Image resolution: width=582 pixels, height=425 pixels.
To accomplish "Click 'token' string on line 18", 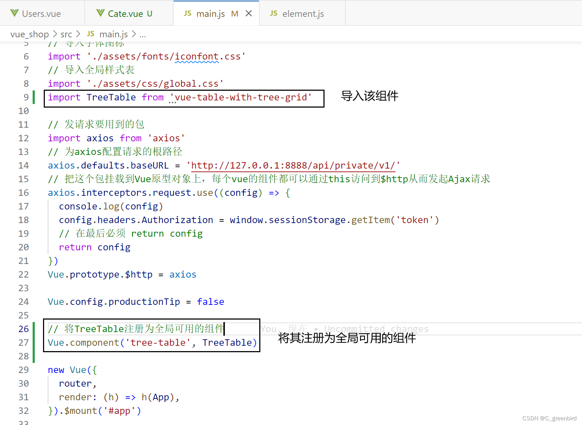I will [x=415, y=220].
